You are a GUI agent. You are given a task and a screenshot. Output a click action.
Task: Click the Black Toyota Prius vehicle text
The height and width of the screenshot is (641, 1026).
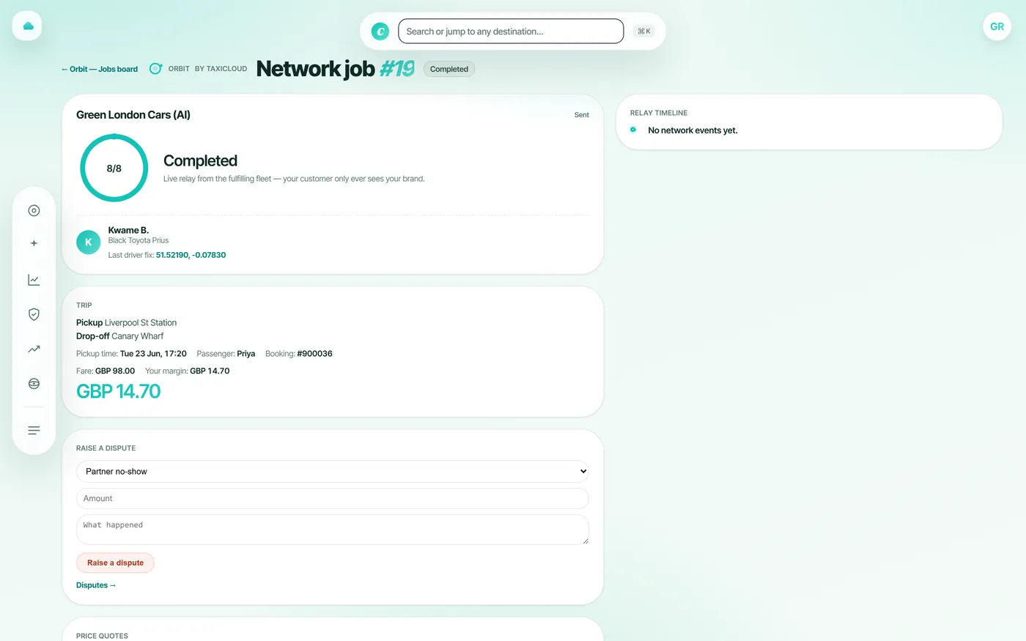(139, 240)
